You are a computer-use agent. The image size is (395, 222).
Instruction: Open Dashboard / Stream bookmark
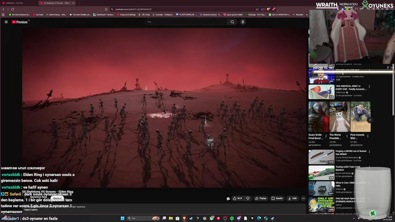coord(104,14)
